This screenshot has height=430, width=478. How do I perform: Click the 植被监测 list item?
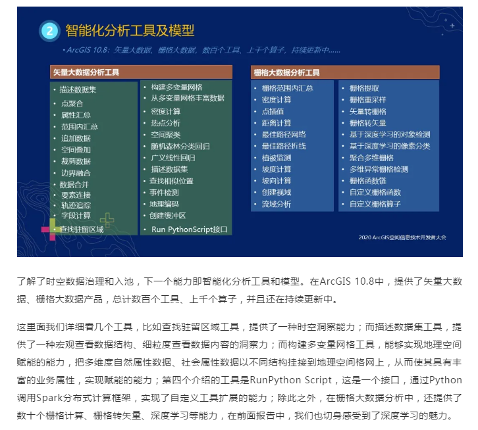[x=277, y=158]
